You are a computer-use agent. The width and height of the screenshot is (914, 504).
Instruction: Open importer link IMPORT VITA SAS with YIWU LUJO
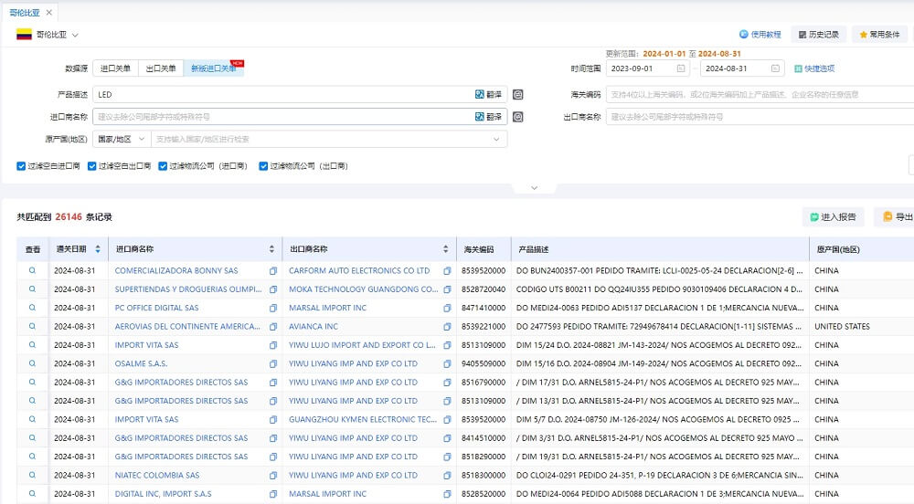click(x=146, y=345)
